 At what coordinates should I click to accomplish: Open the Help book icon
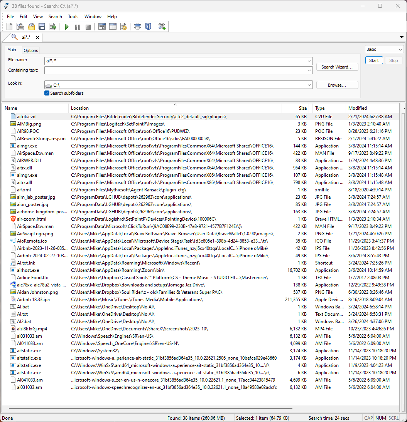(148, 27)
